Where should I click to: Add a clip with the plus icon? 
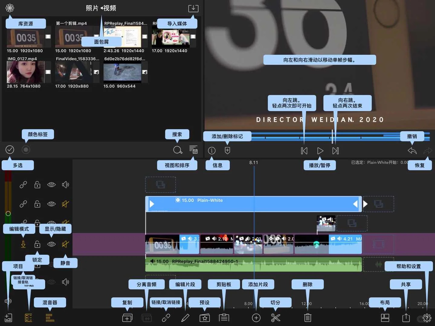click(x=256, y=318)
